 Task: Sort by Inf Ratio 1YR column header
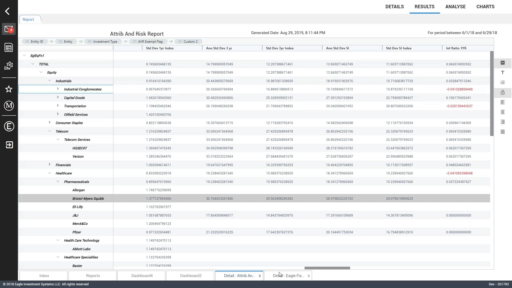(466, 48)
